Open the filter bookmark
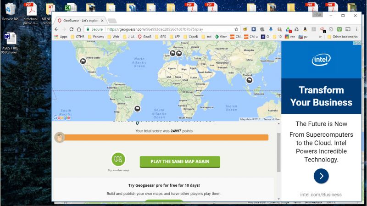Image resolution: width=367 pixels, height=206 pixels. tap(221, 37)
